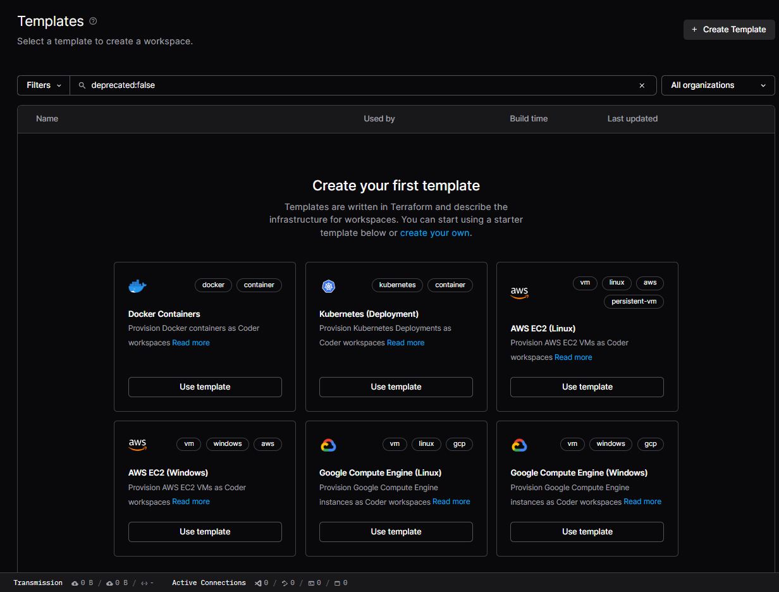This screenshot has height=592, width=779.
Task: Click 'vm' tag on Compute Engine (Linux) card
Action: (x=395, y=444)
